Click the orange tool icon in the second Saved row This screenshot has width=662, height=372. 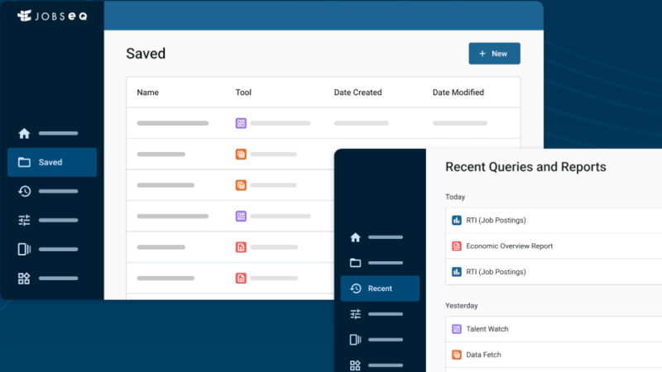click(x=241, y=154)
